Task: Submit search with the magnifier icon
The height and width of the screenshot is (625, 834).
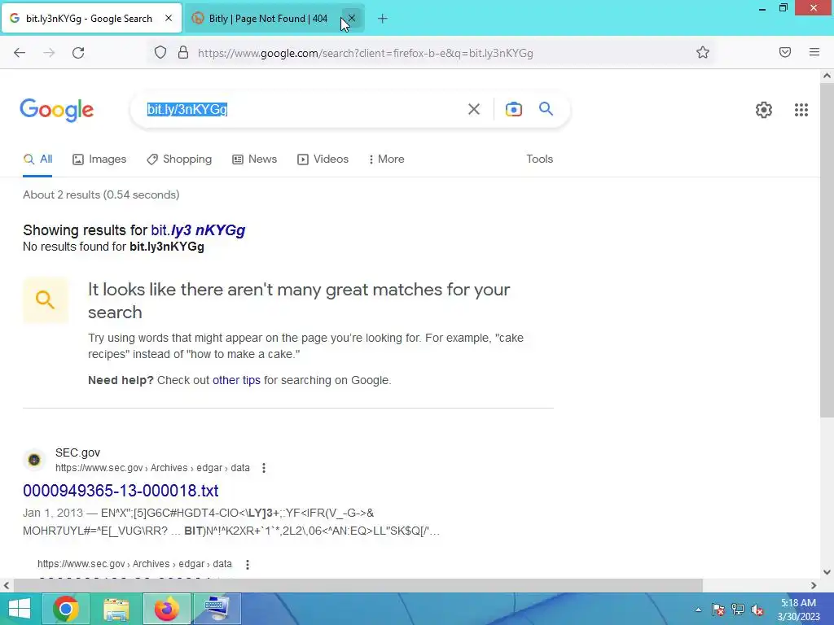Action: coord(546,109)
